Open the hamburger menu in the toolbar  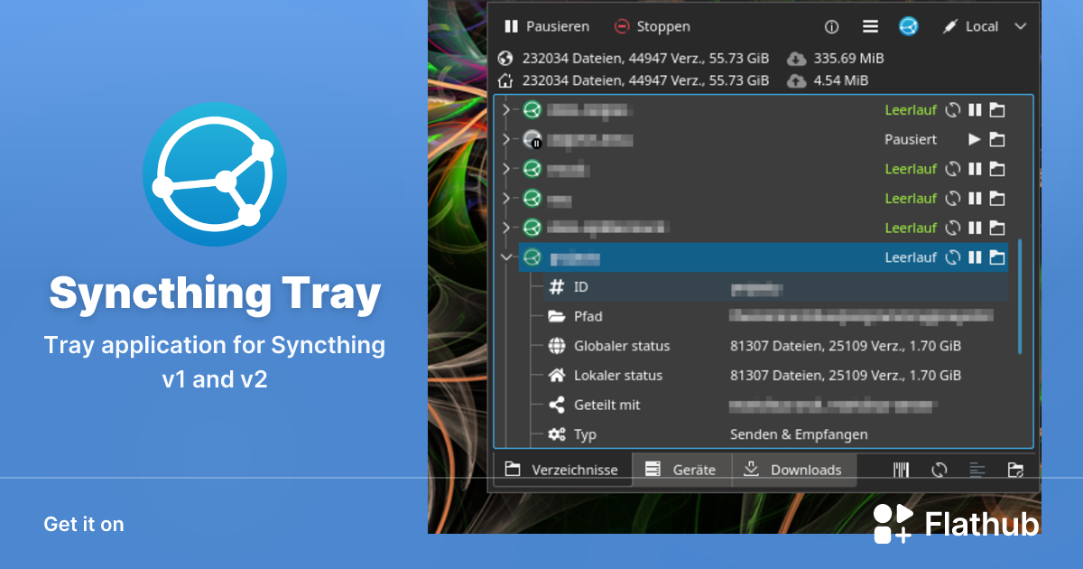pos(870,26)
